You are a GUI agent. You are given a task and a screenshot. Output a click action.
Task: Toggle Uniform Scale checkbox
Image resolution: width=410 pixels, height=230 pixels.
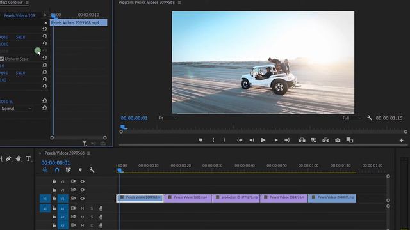click(2, 59)
